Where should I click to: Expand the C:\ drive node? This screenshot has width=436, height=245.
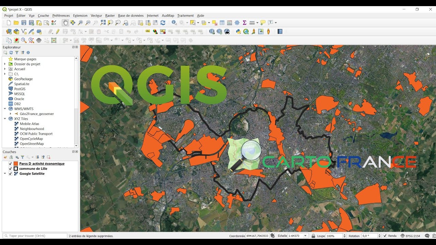[x=5, y=74]
